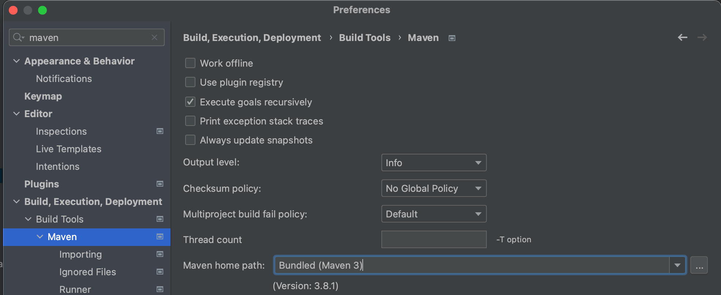Select Inspections settings page
The width and height of the screenshot is (721, 295).
61,131
